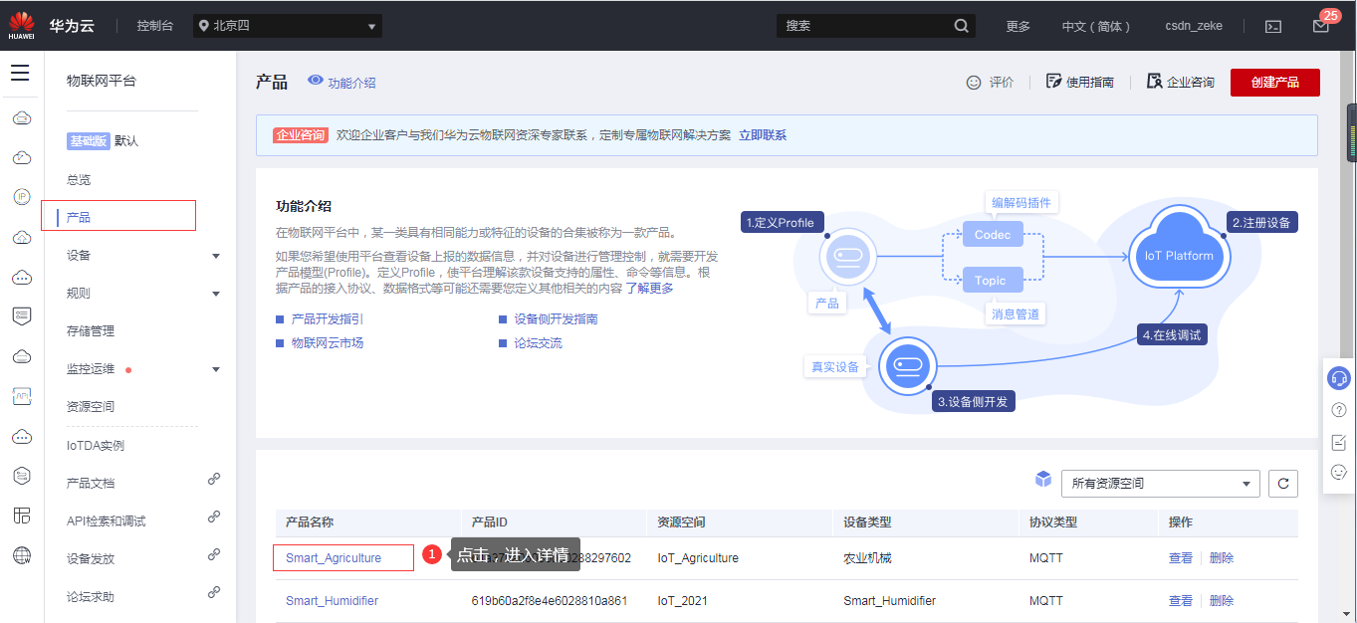Viewport: 1357px width, 623px height.
Task: Open the layout grid icon in left rail
Action: (21, 516)
